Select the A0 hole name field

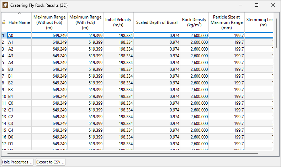pos(19,36)
